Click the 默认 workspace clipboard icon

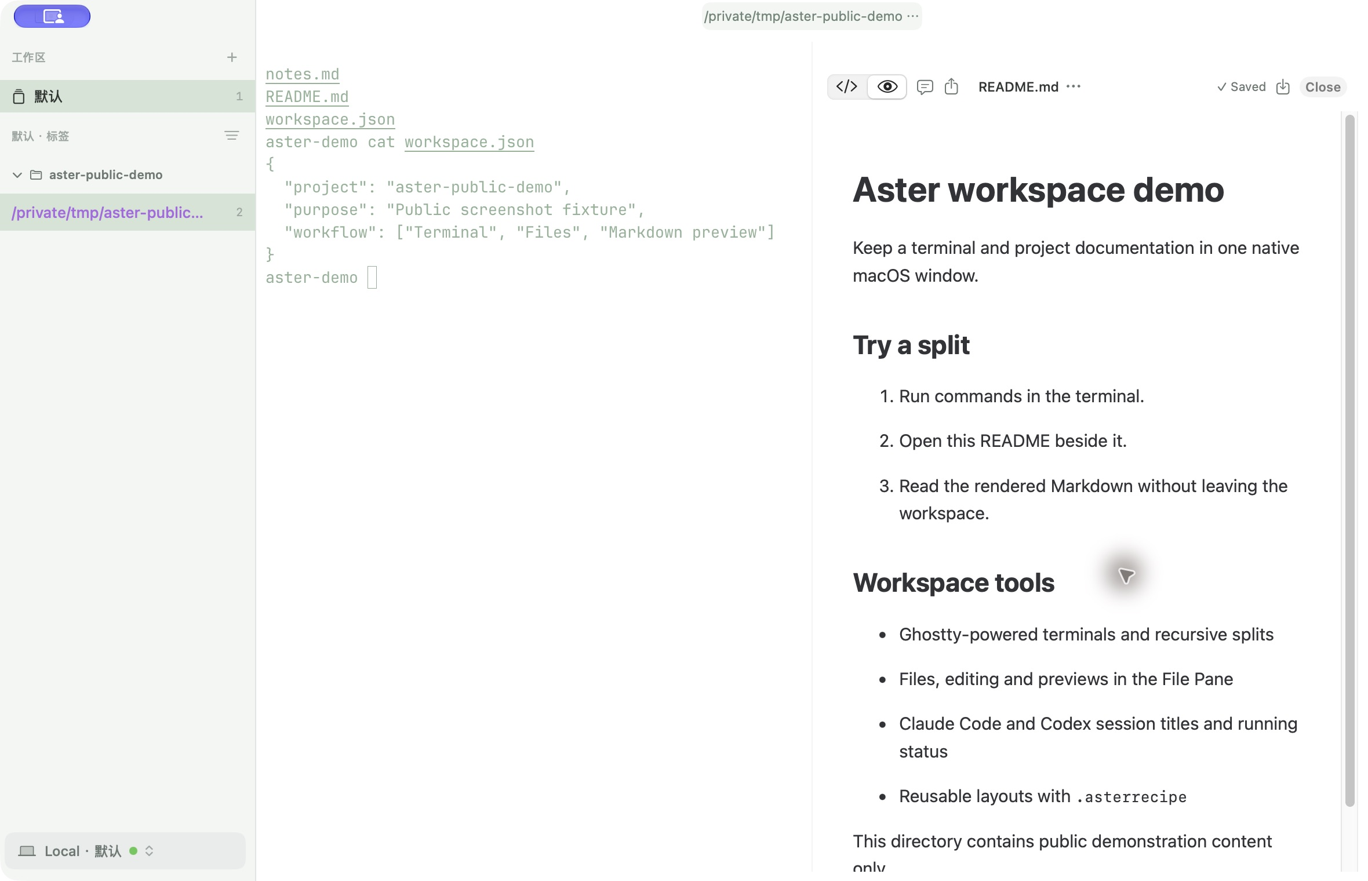(x=19, y=96)
